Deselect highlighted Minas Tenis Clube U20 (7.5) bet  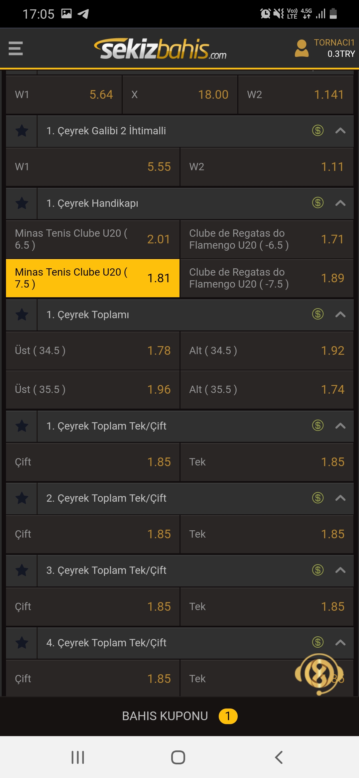pyautogui.click(x=93, y=278)
